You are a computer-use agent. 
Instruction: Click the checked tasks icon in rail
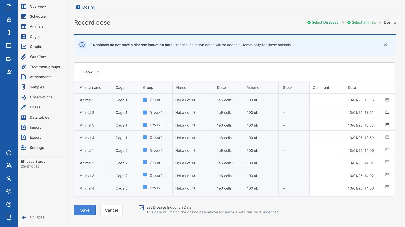tap(9, 58)
